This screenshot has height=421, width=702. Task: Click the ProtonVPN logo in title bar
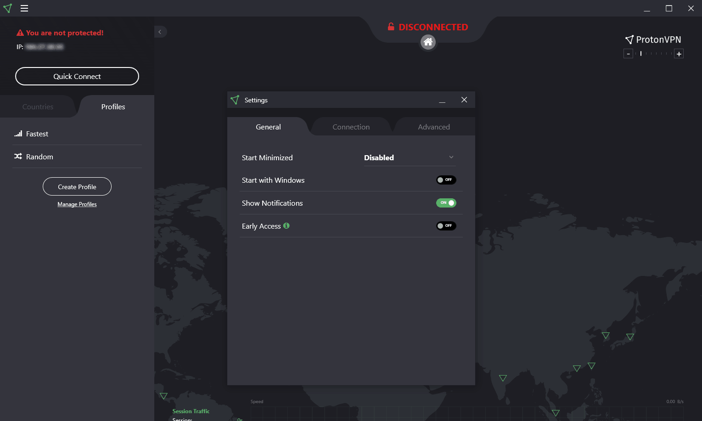8,8
